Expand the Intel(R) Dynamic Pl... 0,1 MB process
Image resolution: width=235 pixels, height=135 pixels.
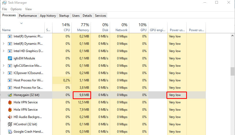4,44
